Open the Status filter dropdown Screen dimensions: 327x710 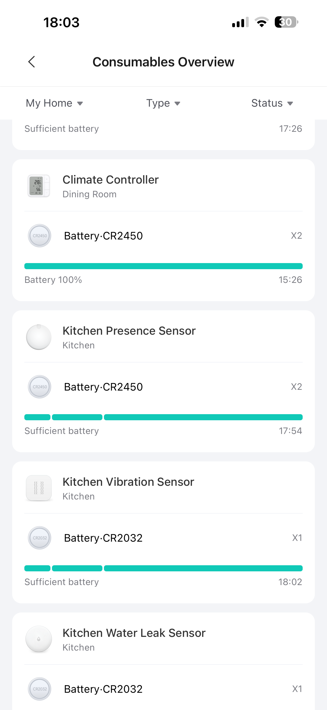272,103
